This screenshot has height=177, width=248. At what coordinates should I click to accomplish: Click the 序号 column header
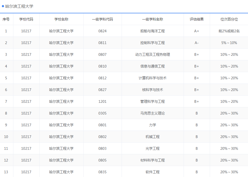[6, 19]
